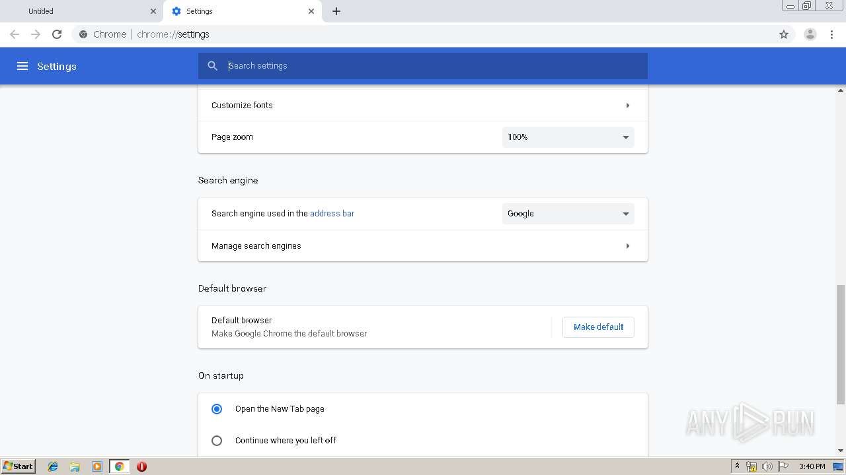Viewport: 846px width, 475px height.
Task: Click the Page zoom label
Action: tap(232, 137)
